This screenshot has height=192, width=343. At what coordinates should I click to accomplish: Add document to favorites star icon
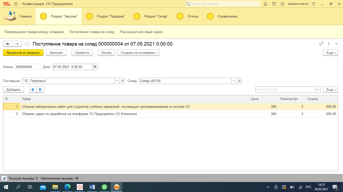pos(27,44)
